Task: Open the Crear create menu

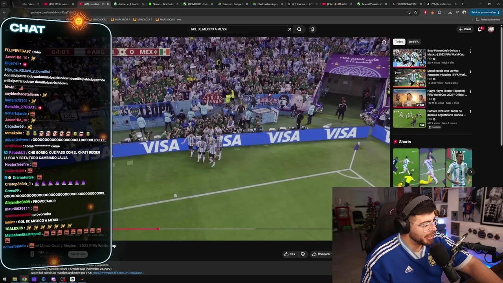Action: click(x=465, y=29)
